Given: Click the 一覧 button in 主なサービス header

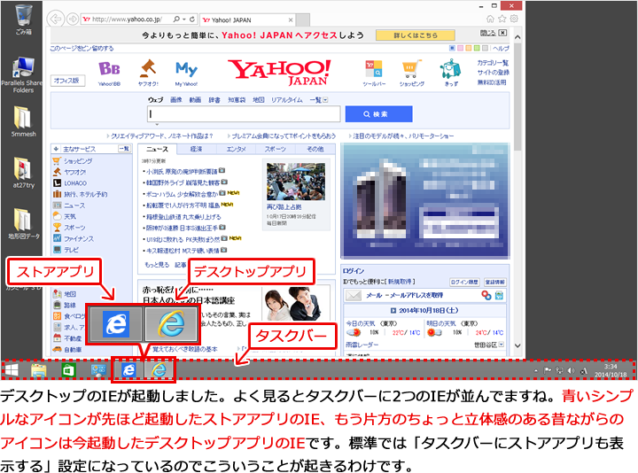Looking at the screenshot, I should [x=124, y=149].
